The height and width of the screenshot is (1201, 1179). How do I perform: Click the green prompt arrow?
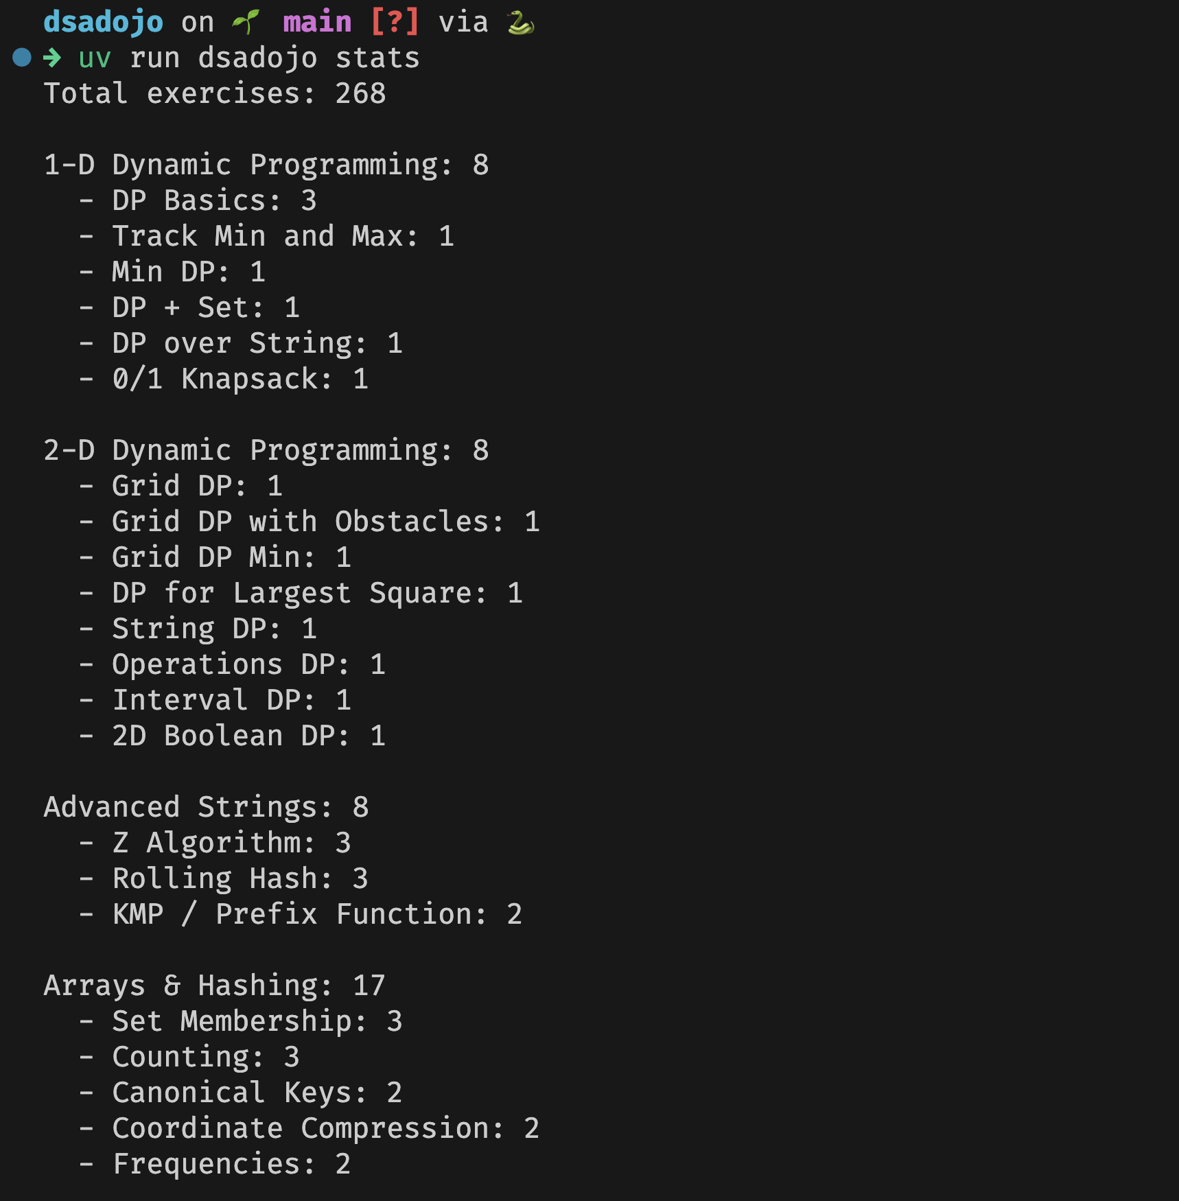52,58
